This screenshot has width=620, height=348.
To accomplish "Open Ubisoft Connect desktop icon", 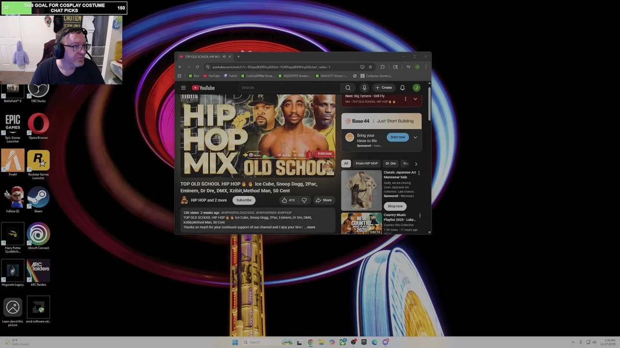I will (38, 236).
